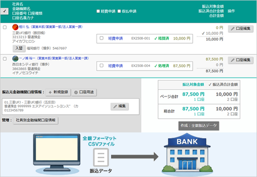
Task: Click the アイカワヒロシ account holder name
Action: pos(24,41)
